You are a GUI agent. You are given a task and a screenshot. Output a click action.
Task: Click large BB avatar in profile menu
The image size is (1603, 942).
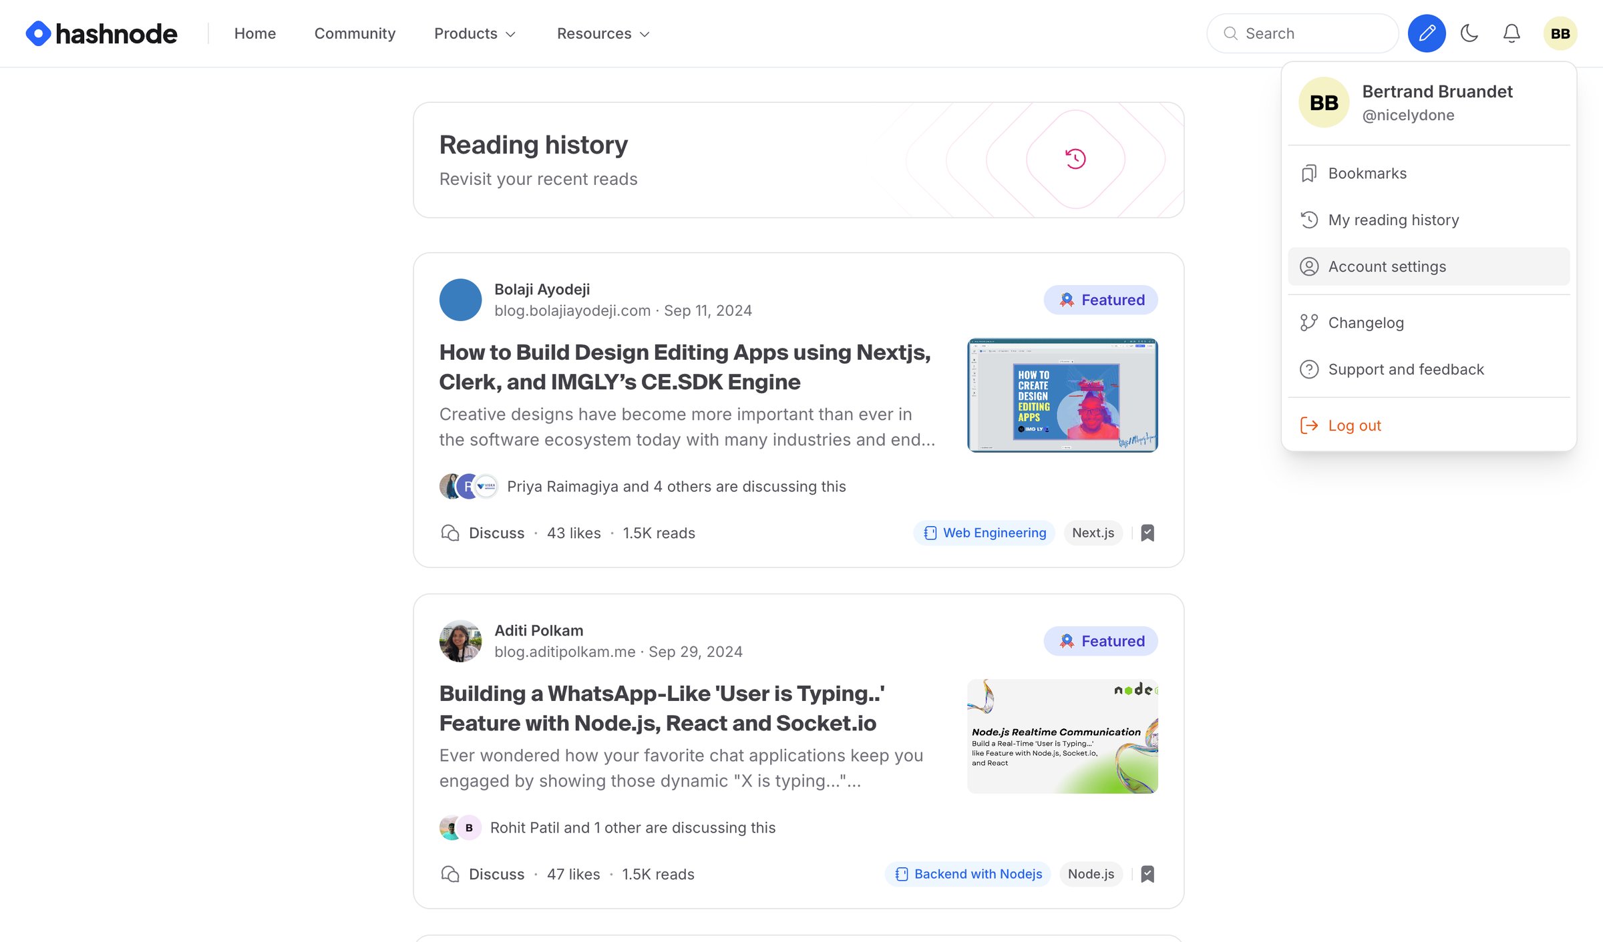(1324, 103)
